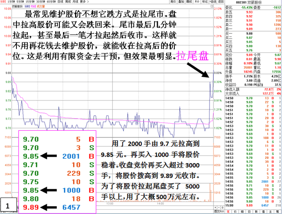Toggle the 分时 price line legend

click(27, 7)
